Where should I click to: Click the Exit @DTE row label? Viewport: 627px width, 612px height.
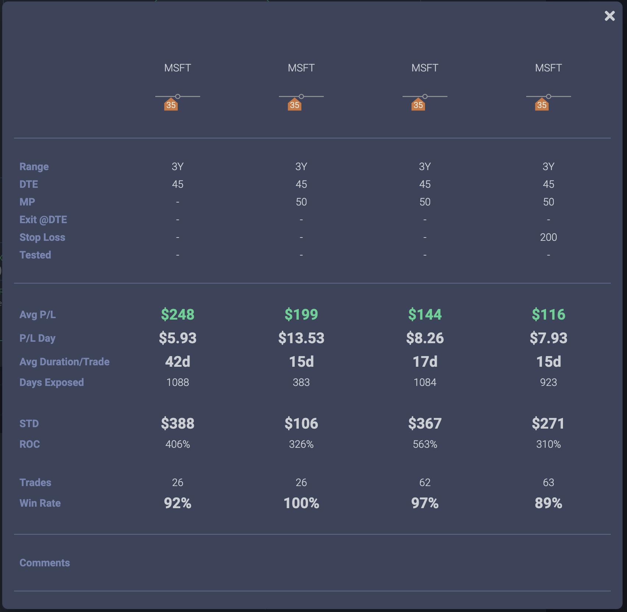point(43,219)
